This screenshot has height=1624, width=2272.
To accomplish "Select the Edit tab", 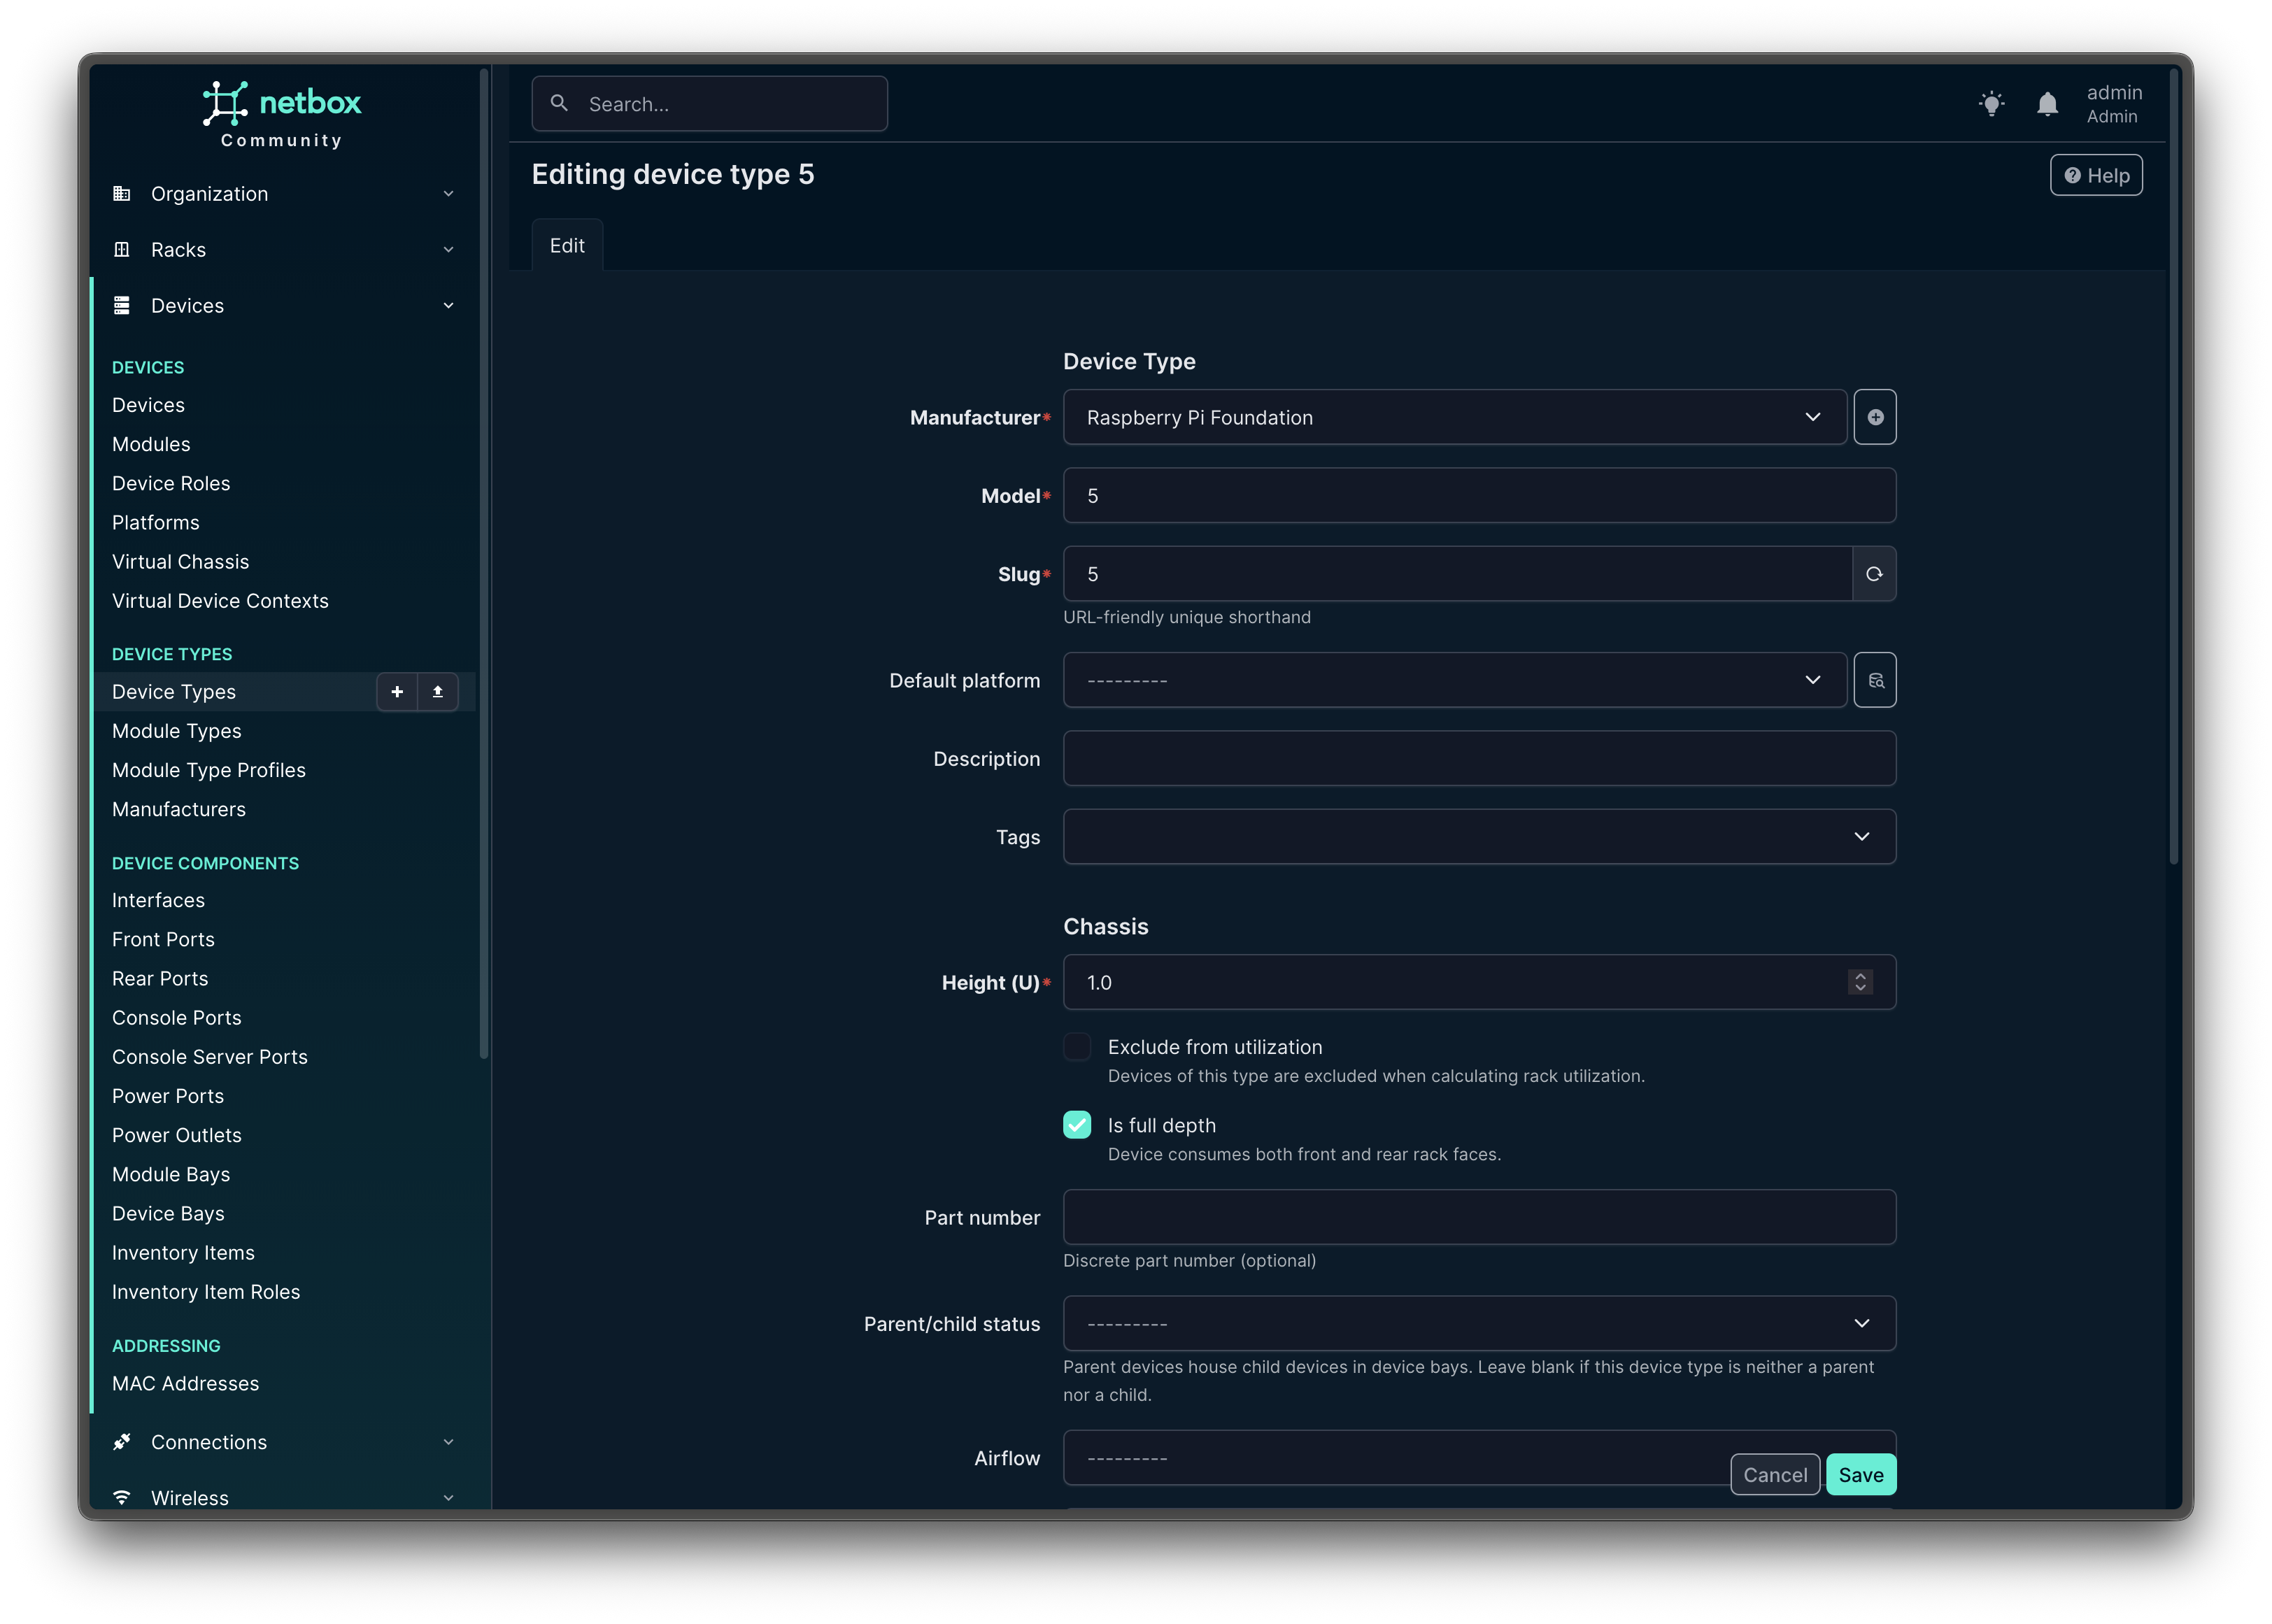I will (x=567, y=245).
